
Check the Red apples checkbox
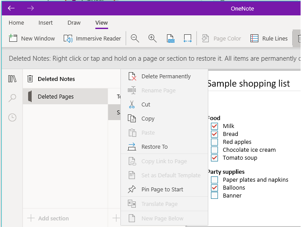(214, 142)
